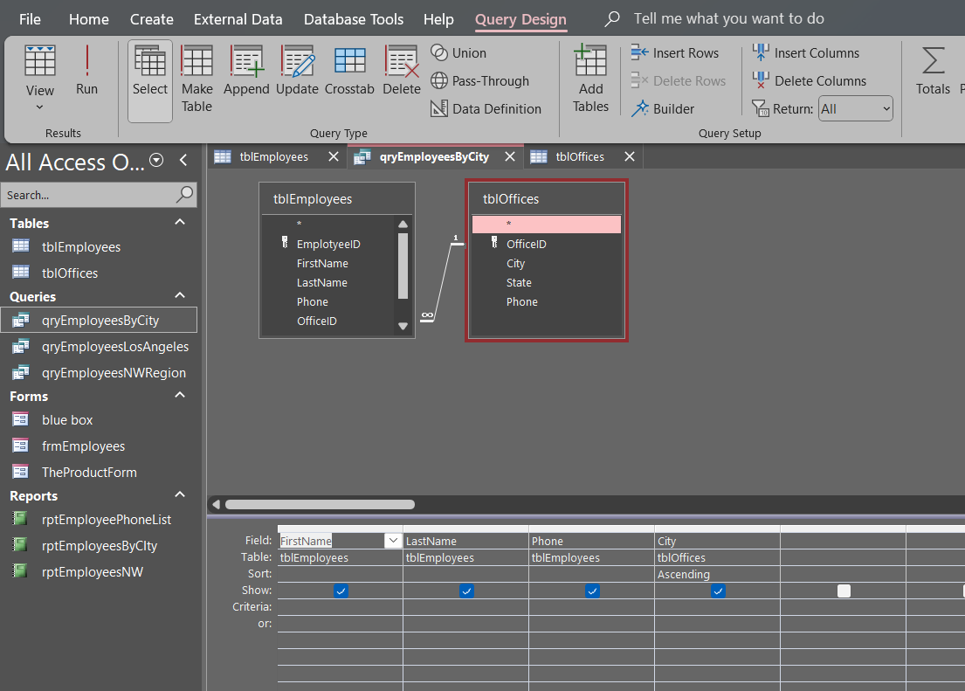Screen dimensions: 965x691
Task: Close the tblOffices document tab
Action: click(x=629, y=157)
